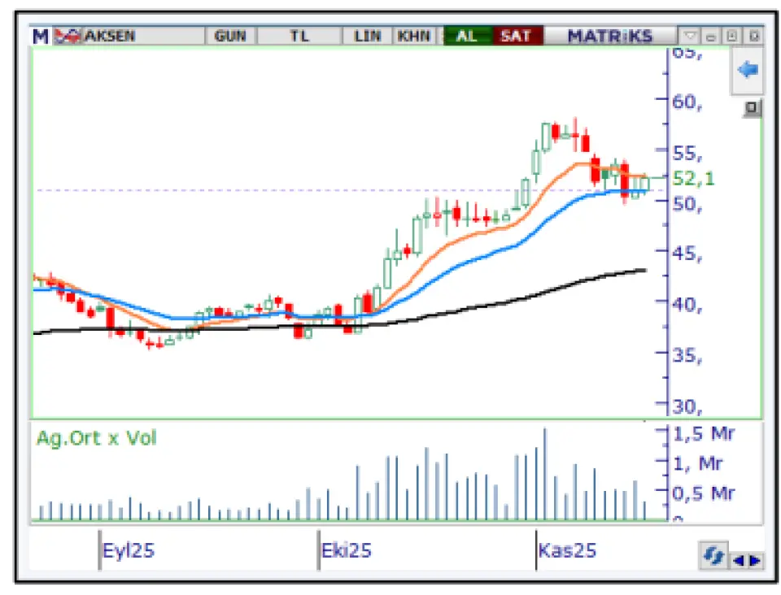
Task: Click the Eki25 marker on time axis
Action: [x=347, y=550]
